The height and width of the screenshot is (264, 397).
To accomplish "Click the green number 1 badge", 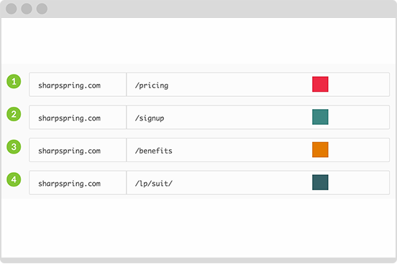I will tap(14, 81).
